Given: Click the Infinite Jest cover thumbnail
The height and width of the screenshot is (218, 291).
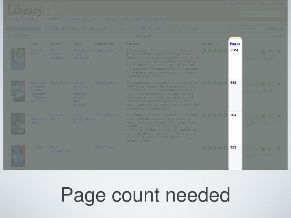Looking at the screenshot, I should 18,59.
